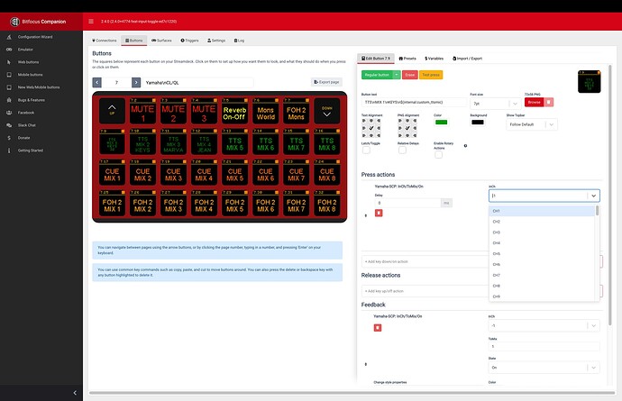Open the Facebook sidebar link
Viewport: 622px width, 401px height.
pyautogui.click(x=26, y=113)
